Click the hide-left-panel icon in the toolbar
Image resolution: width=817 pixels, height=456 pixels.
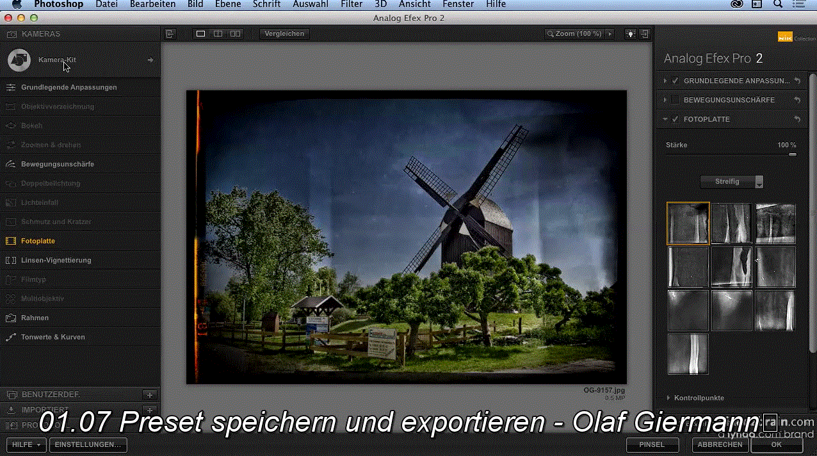click(170, 33)
